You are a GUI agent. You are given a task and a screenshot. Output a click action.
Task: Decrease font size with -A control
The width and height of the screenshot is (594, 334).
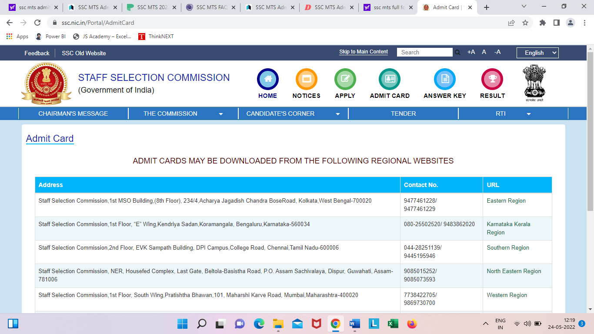click(x=497, y=52)
